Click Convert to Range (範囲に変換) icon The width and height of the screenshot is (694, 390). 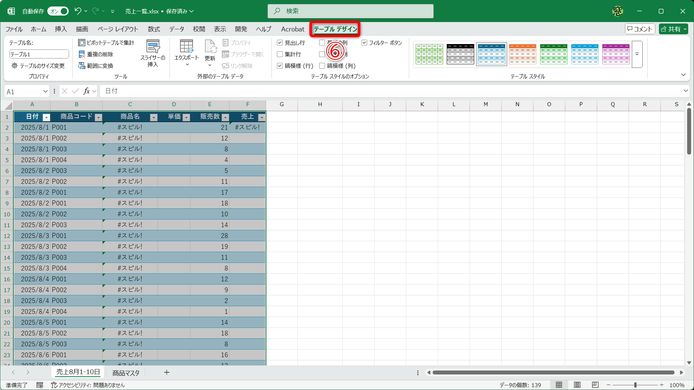[82, 66]
